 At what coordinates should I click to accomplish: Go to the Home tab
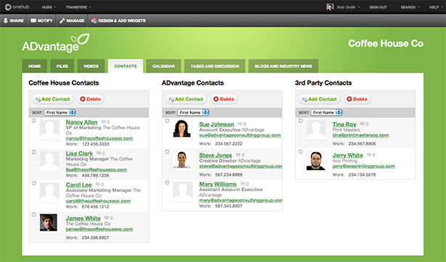pyautogui.click(x=34, y=66)
